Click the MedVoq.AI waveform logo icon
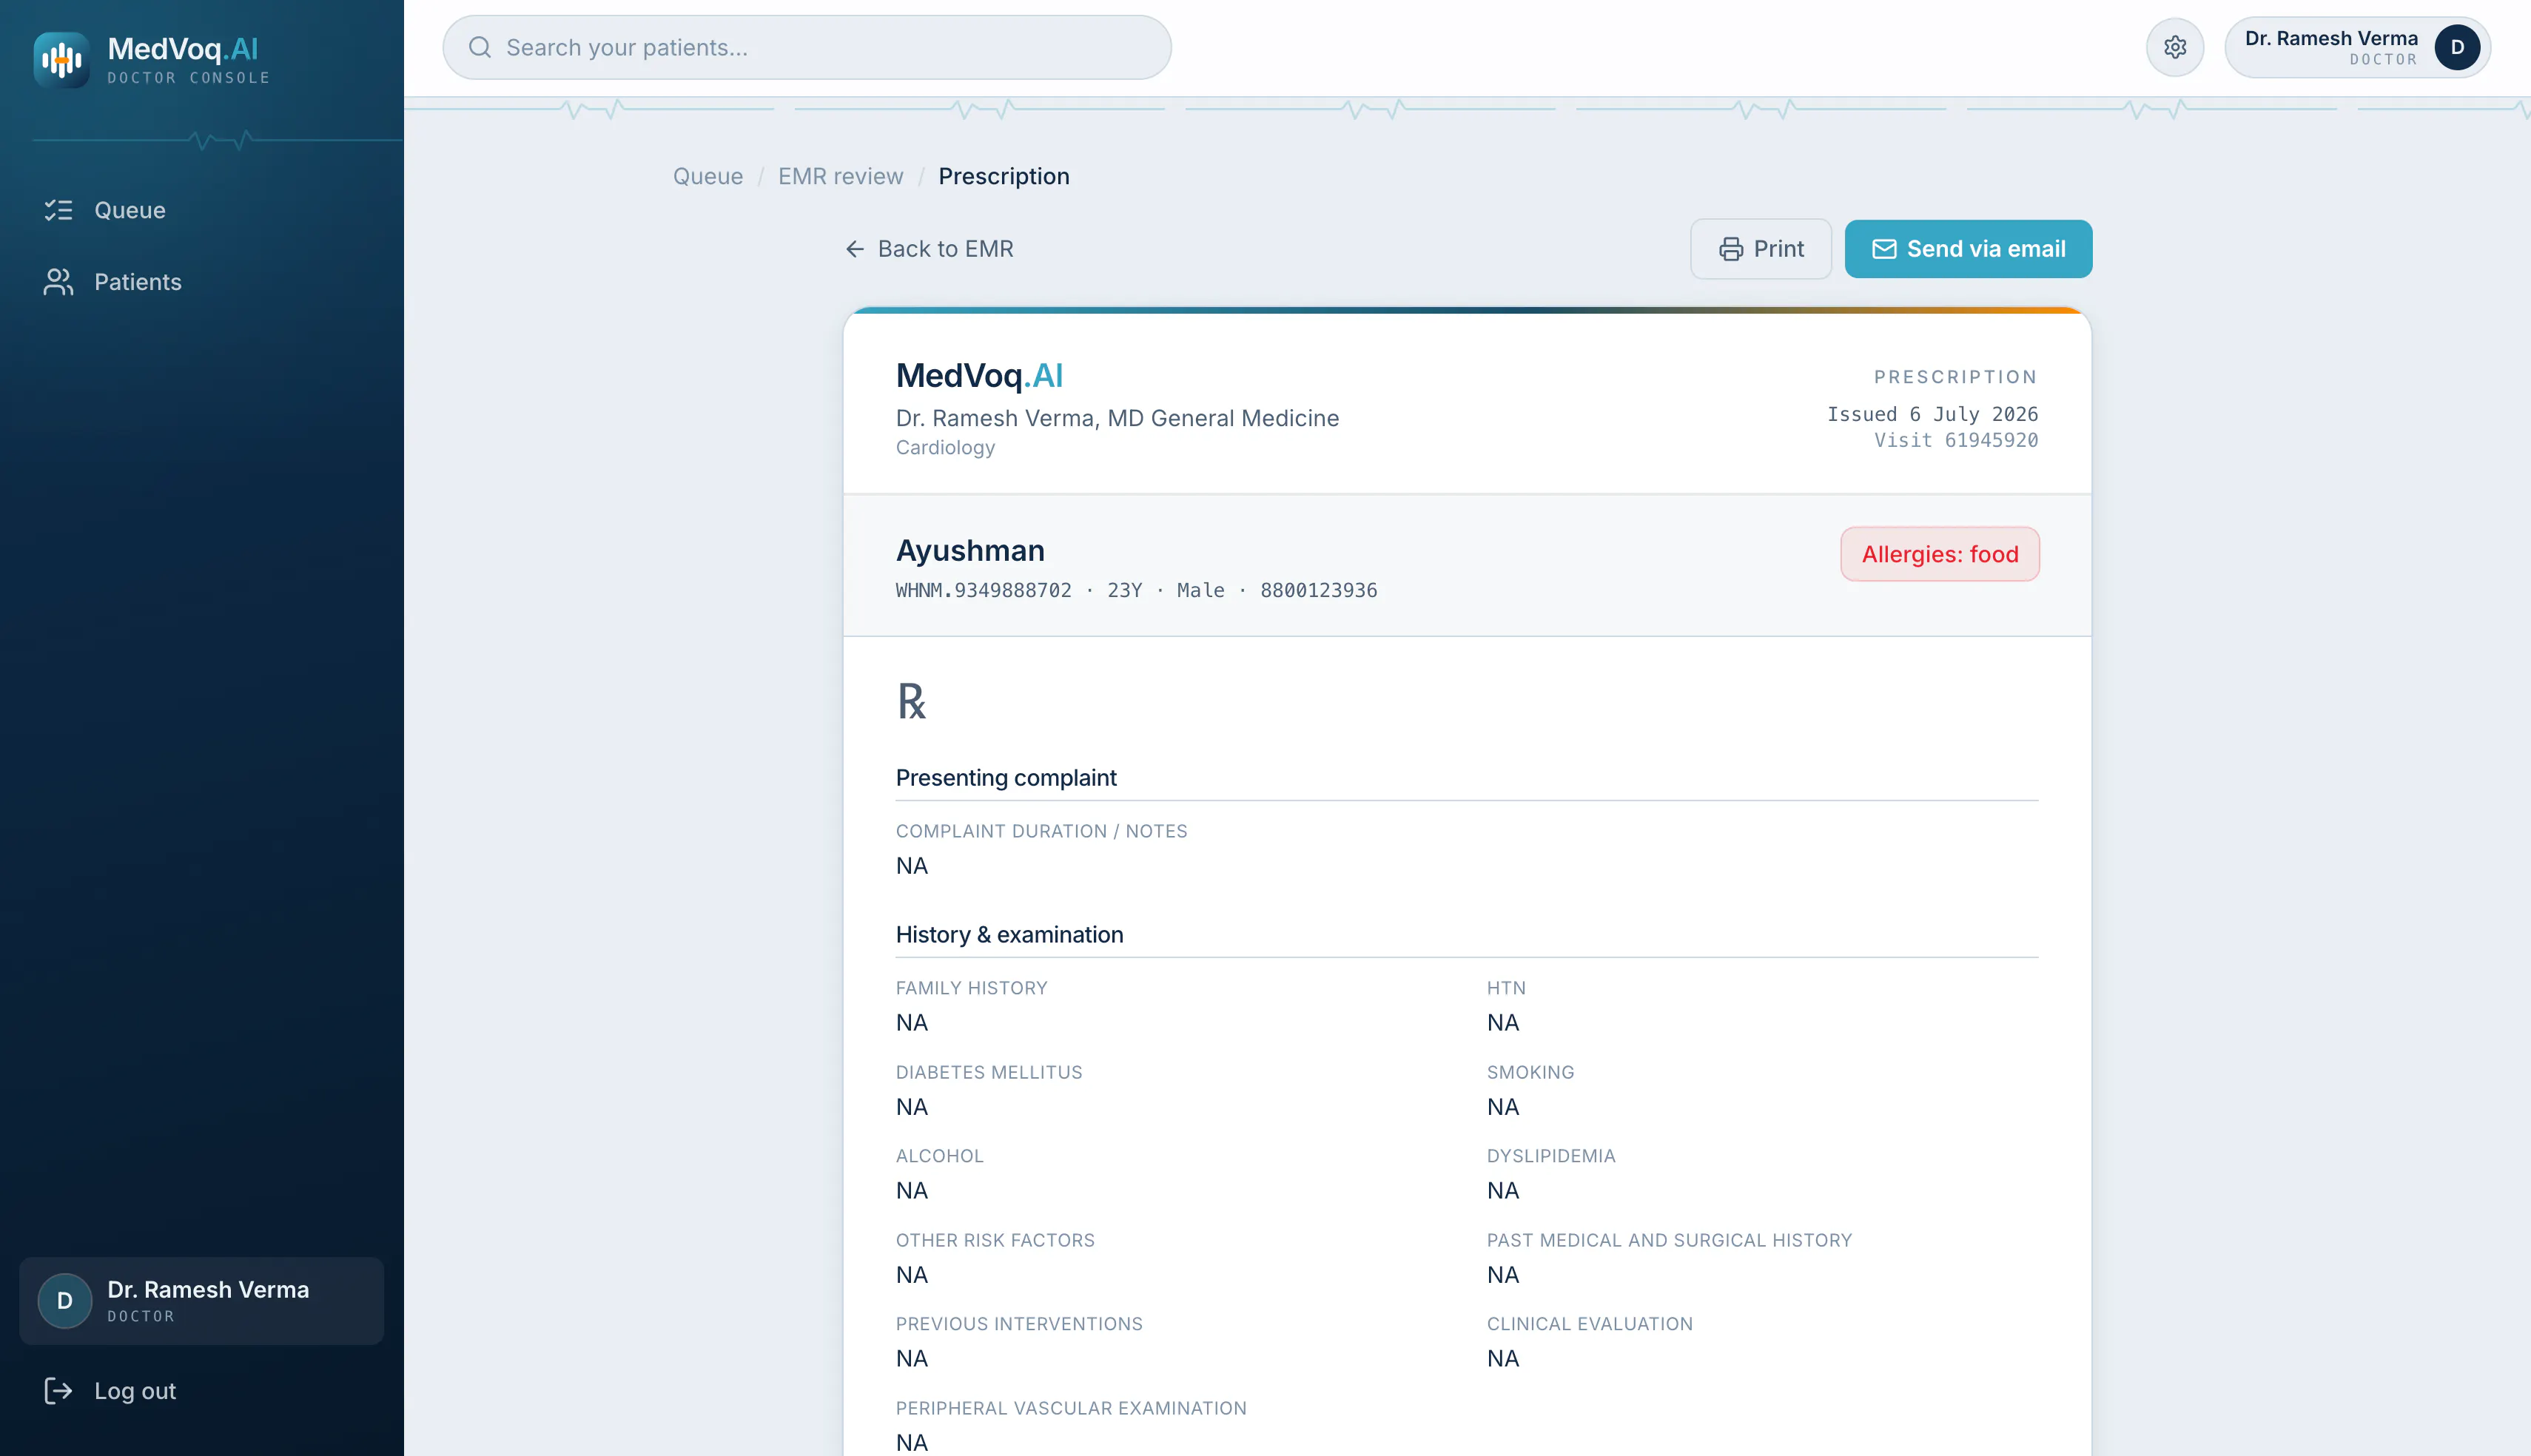Image resolution: width=2531 pixels, height=1456 pixels. (x=61, y=60)
